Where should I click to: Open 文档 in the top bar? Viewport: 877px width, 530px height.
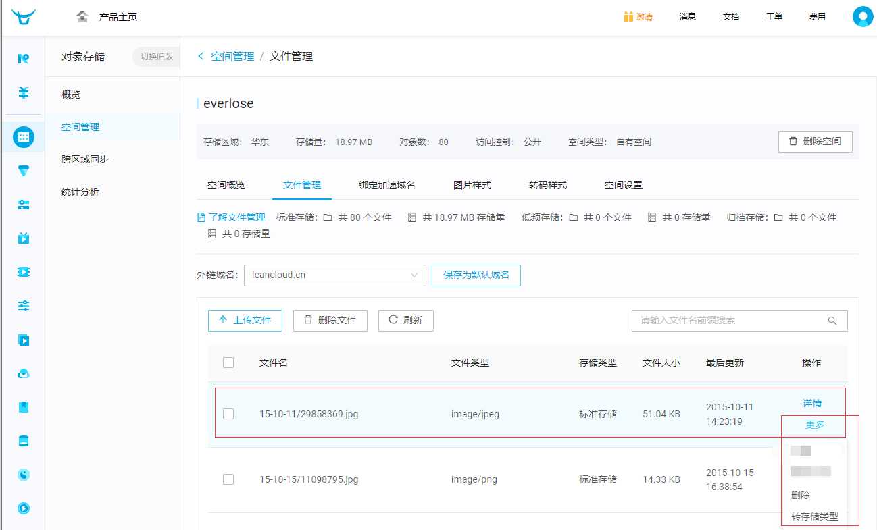[731, 16]
